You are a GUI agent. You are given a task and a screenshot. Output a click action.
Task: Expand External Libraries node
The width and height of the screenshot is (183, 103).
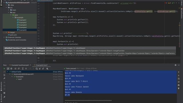click(4, 37)
